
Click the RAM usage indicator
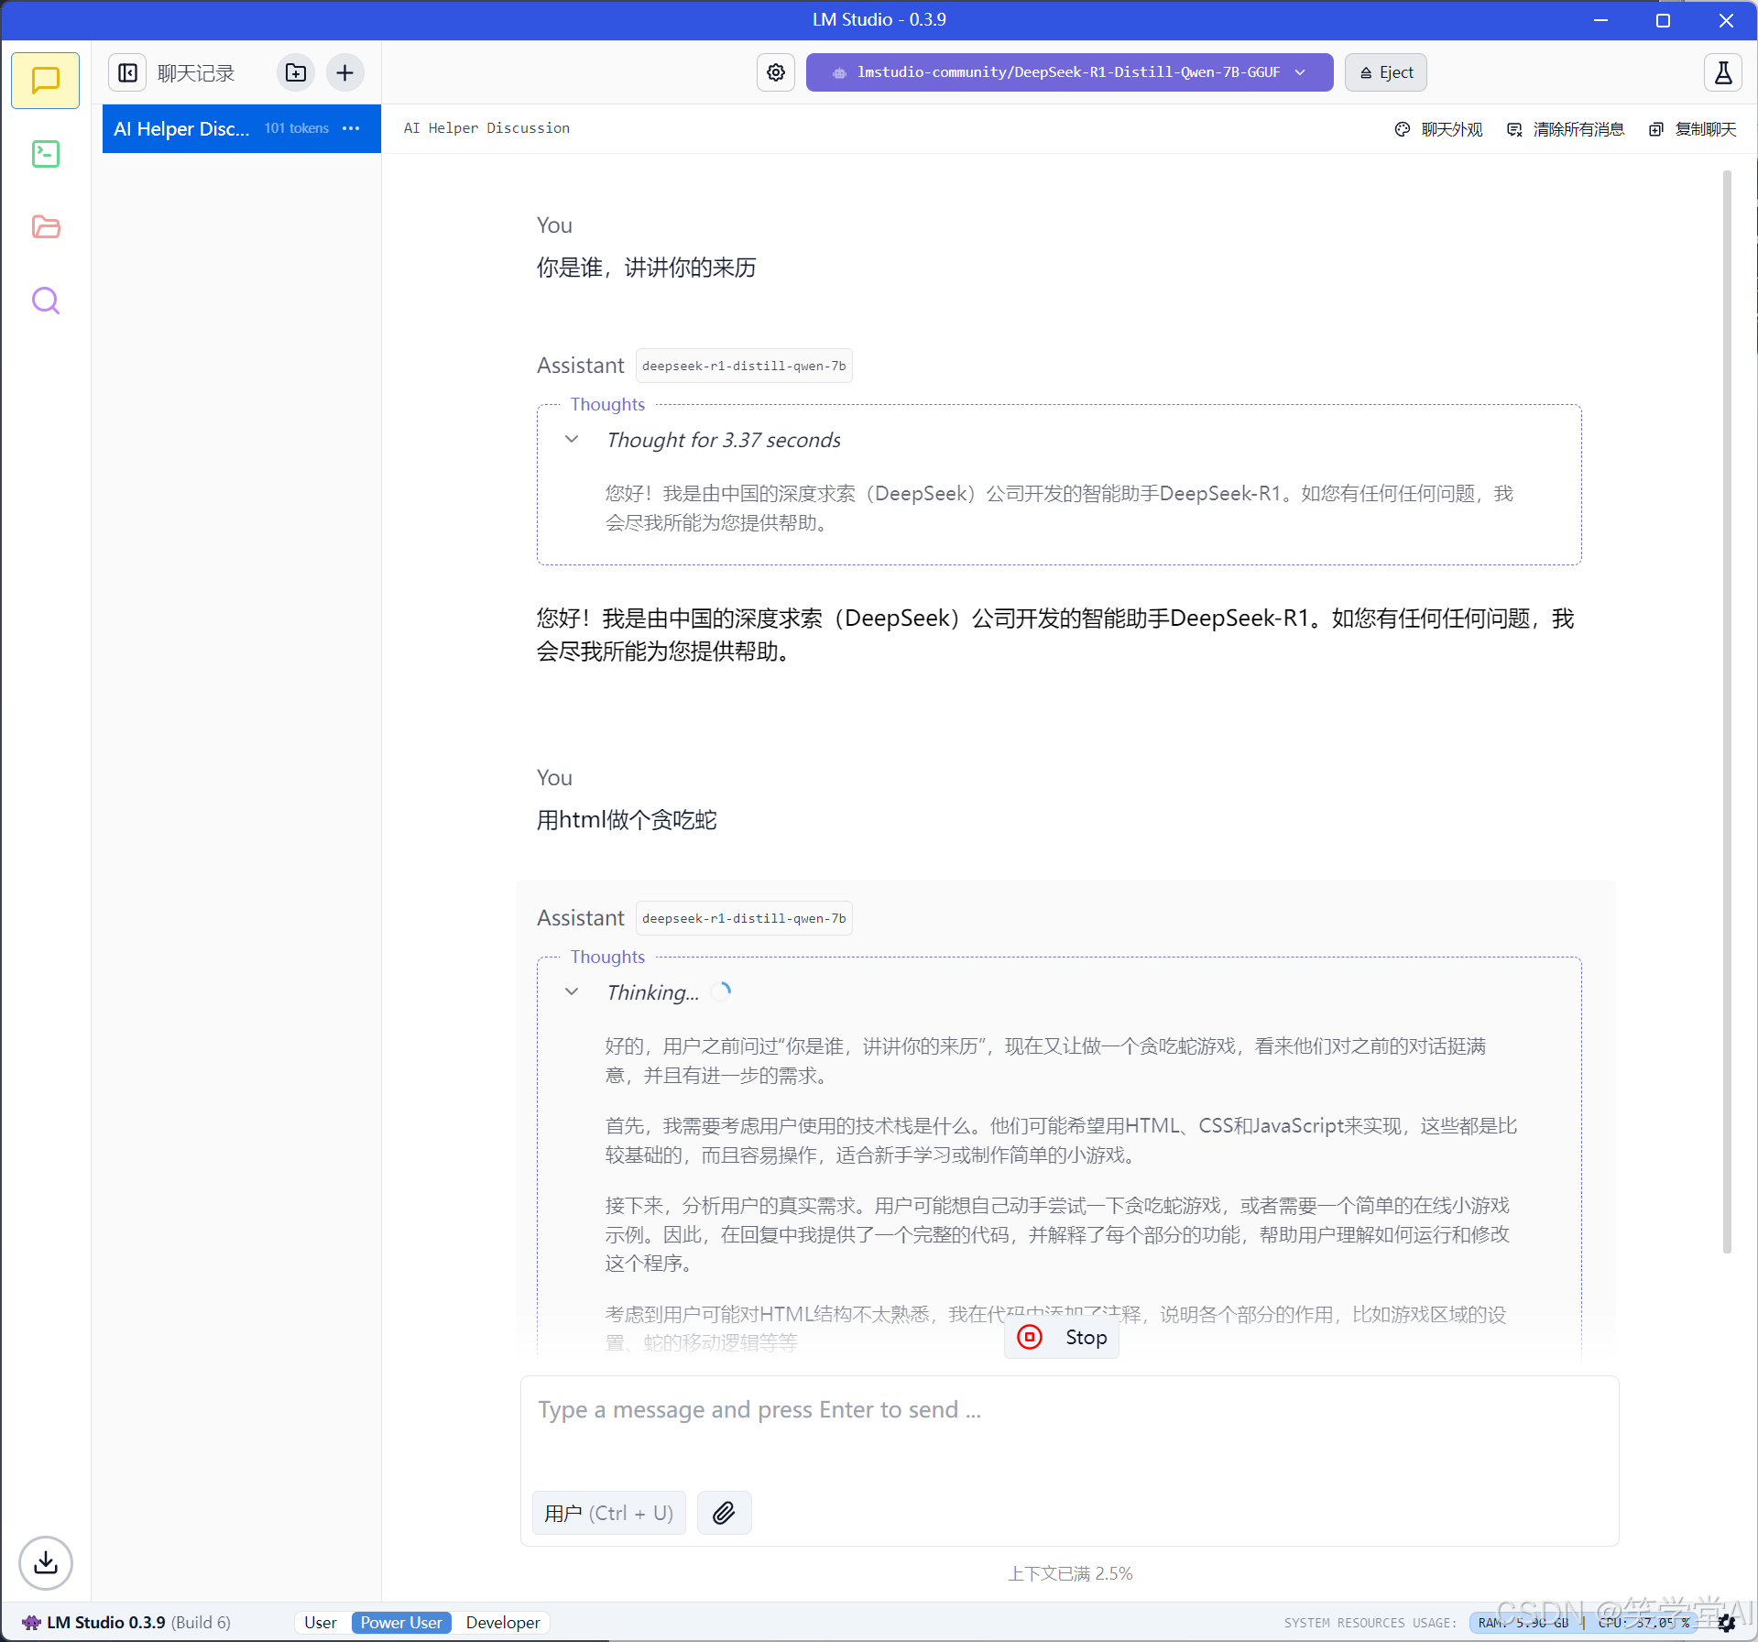point(1523,1623)
